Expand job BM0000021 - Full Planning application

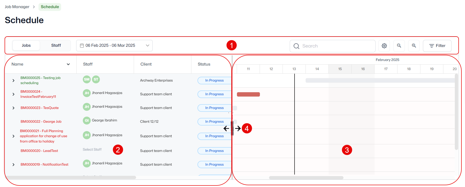coord(13,136)
